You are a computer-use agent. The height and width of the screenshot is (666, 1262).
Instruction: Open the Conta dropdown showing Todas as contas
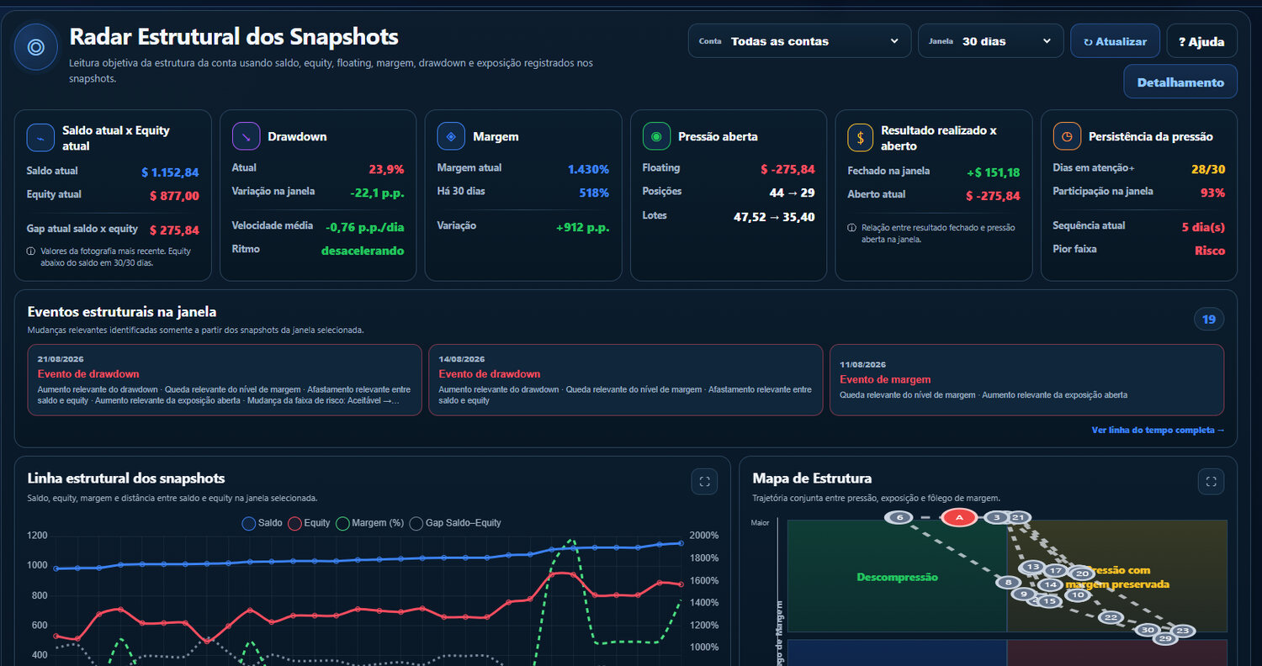coord(799,41)
